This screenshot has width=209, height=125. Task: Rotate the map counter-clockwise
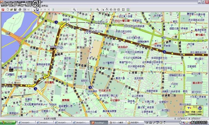(x=111, y=9)
